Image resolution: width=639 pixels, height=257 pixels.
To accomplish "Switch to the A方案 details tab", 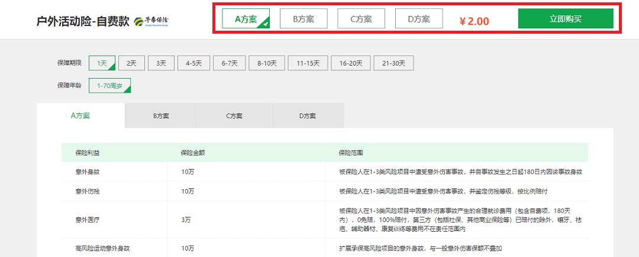I will (80, 116).
